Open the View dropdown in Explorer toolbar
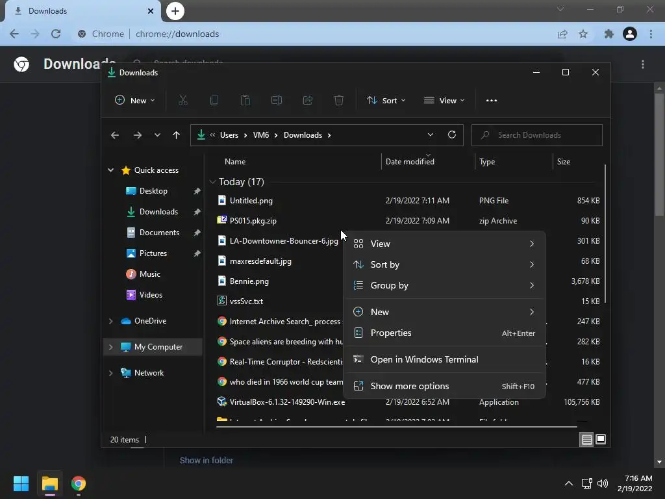 pyautogui.click(x=444, y=101)
